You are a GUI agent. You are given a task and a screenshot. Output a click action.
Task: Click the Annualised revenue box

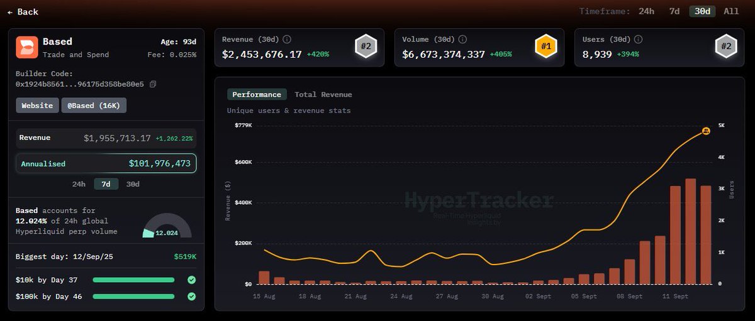pyautogui.click(x=106, y=163)
